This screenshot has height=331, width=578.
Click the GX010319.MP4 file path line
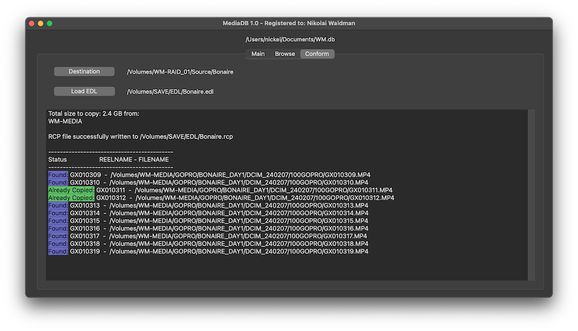239,251
